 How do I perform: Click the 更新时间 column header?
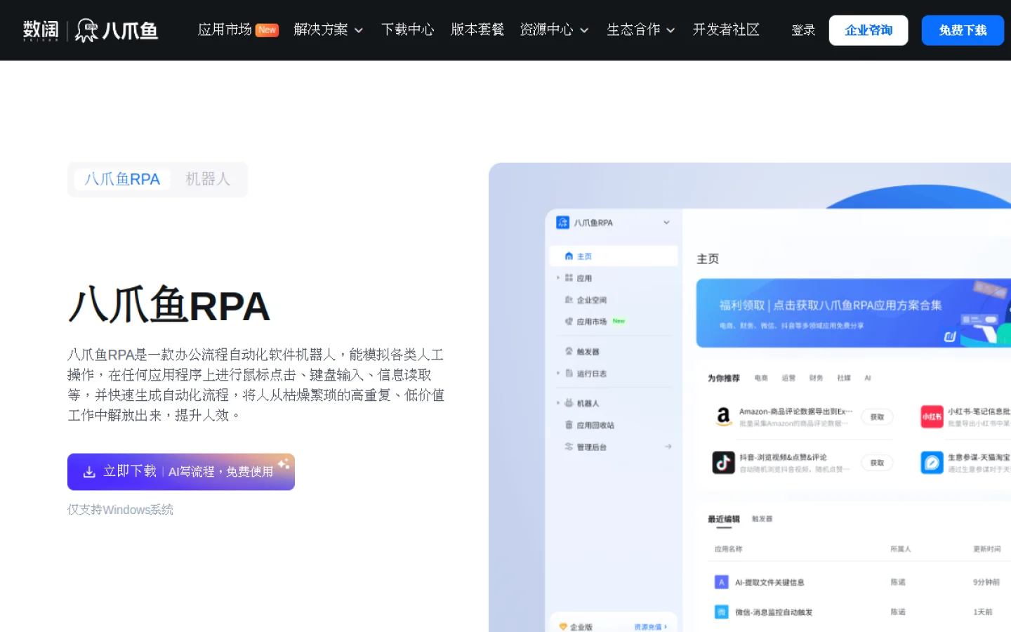click(986, 549)
